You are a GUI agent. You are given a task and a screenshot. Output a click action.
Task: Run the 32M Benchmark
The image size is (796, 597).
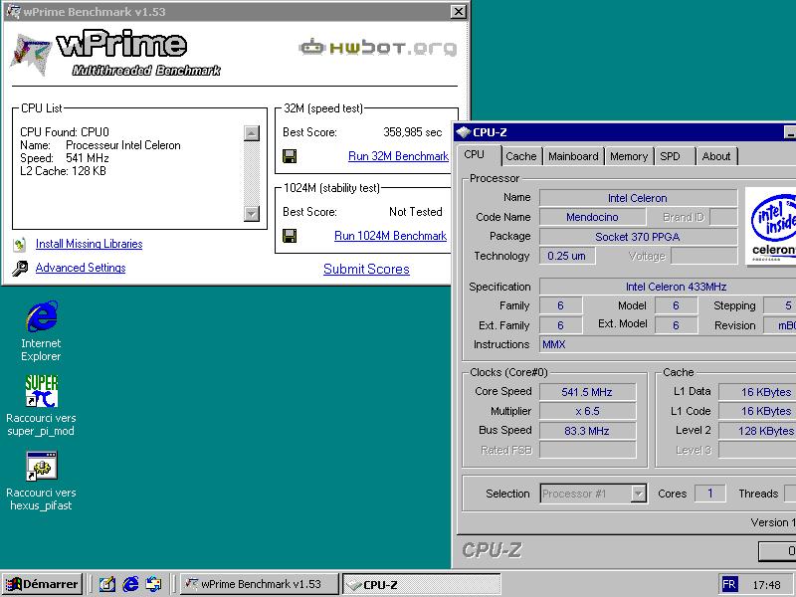tap(398, 156)
